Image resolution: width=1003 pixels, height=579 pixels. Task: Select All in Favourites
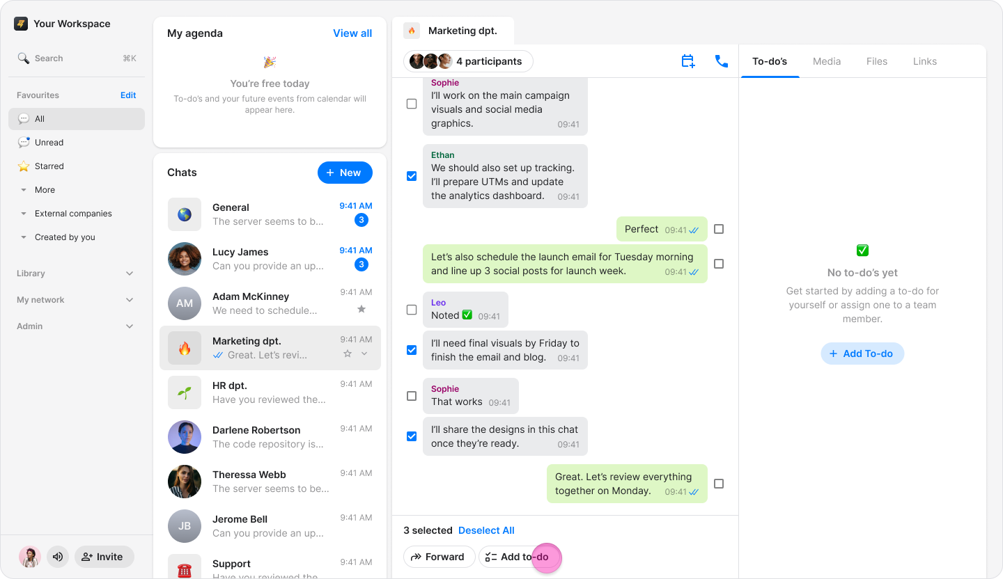[x=77, y=119]
